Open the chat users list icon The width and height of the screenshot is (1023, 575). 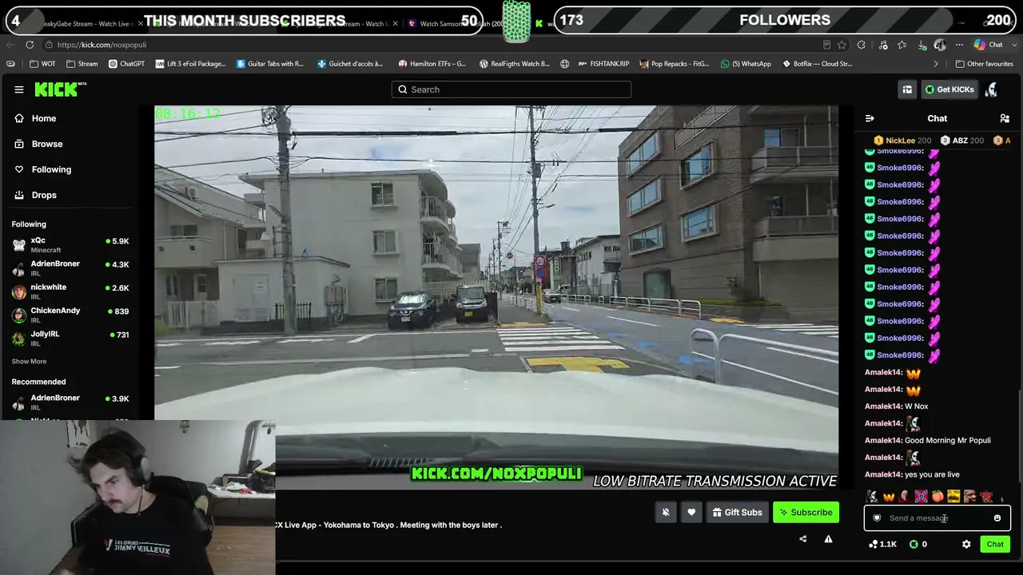[x=1005, y=118]
